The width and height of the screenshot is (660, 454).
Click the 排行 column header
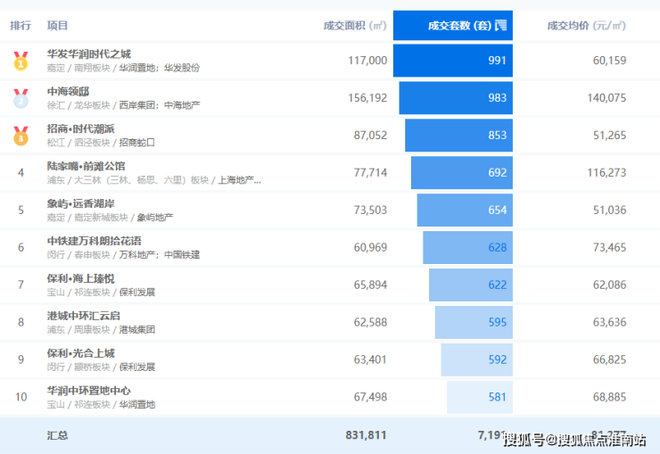click(x=21, y=26)
